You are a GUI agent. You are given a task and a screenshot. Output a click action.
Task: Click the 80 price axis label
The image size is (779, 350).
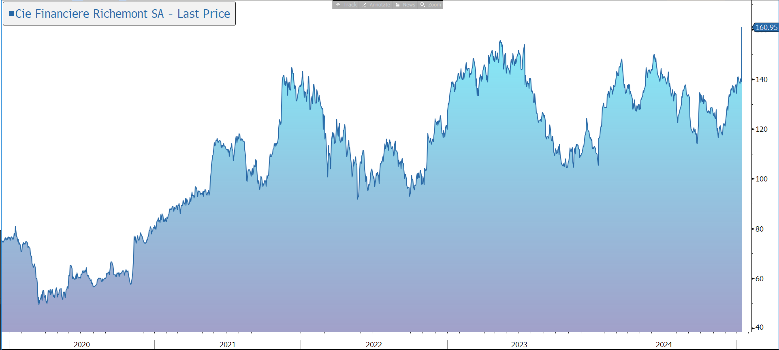pos(760,229)
